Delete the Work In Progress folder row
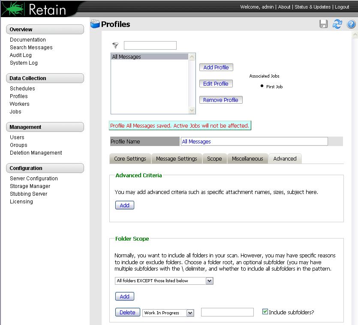The height and width of the screenshot is (325, 358). pos(127,312)
